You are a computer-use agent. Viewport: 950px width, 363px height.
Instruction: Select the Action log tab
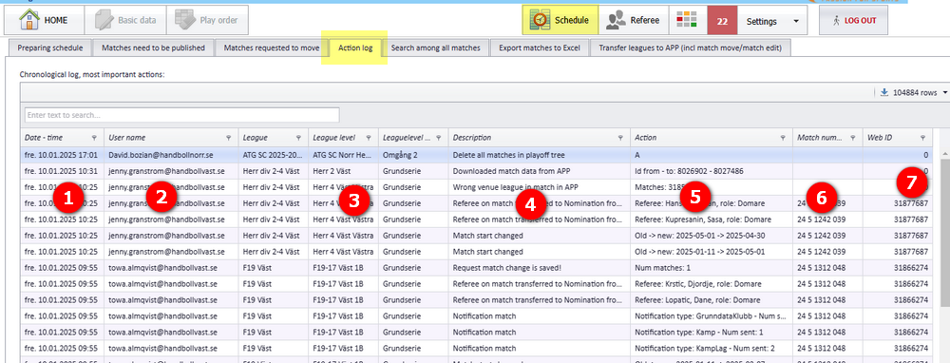[355, 48]
